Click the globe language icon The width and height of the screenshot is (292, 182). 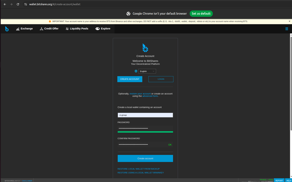pyautogui.click(x=136, y=71)
